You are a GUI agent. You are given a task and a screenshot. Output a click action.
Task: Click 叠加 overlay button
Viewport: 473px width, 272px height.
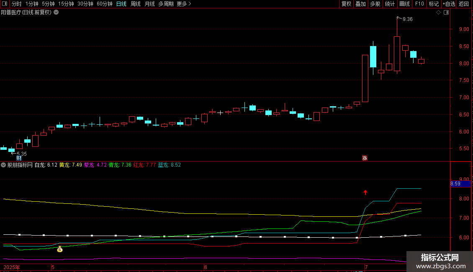coord(361,4)
